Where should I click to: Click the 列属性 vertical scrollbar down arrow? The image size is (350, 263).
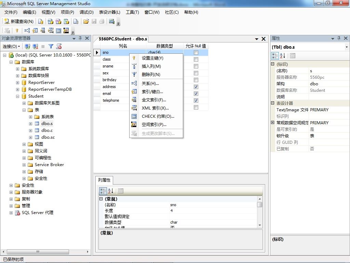260,225
